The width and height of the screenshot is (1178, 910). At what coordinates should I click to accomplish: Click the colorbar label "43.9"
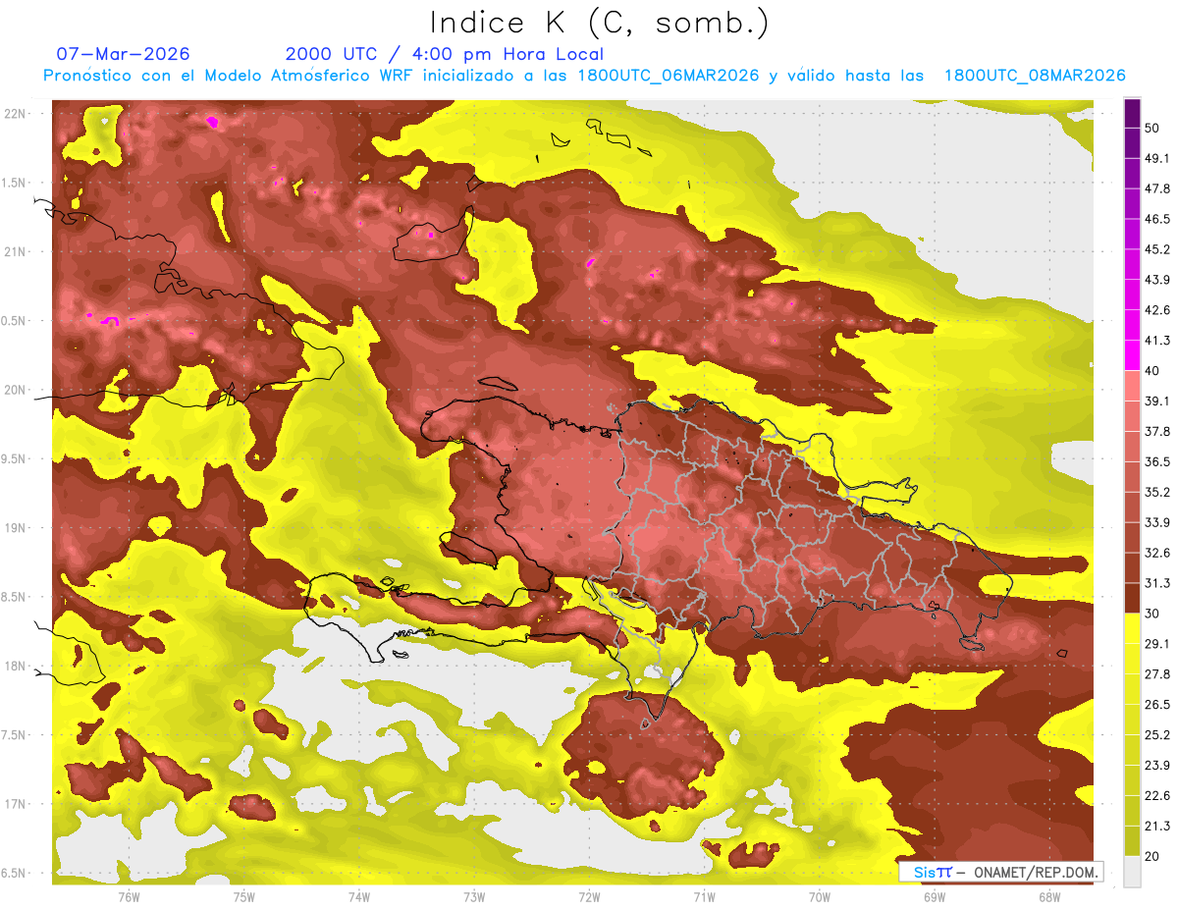(1157, 280)
